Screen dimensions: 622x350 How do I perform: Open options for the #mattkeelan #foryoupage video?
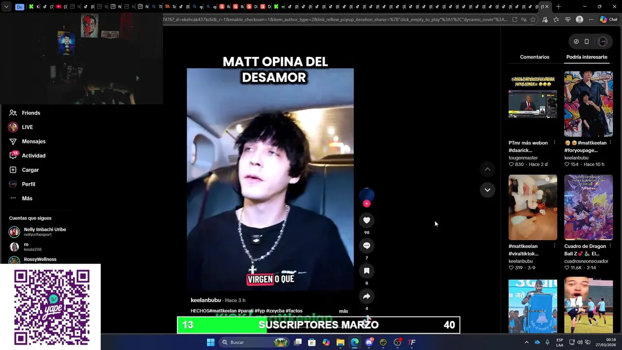pos(610,143)
